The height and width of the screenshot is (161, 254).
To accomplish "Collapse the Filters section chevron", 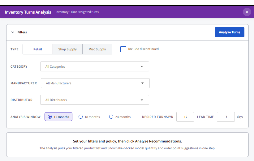I will 13,32.
